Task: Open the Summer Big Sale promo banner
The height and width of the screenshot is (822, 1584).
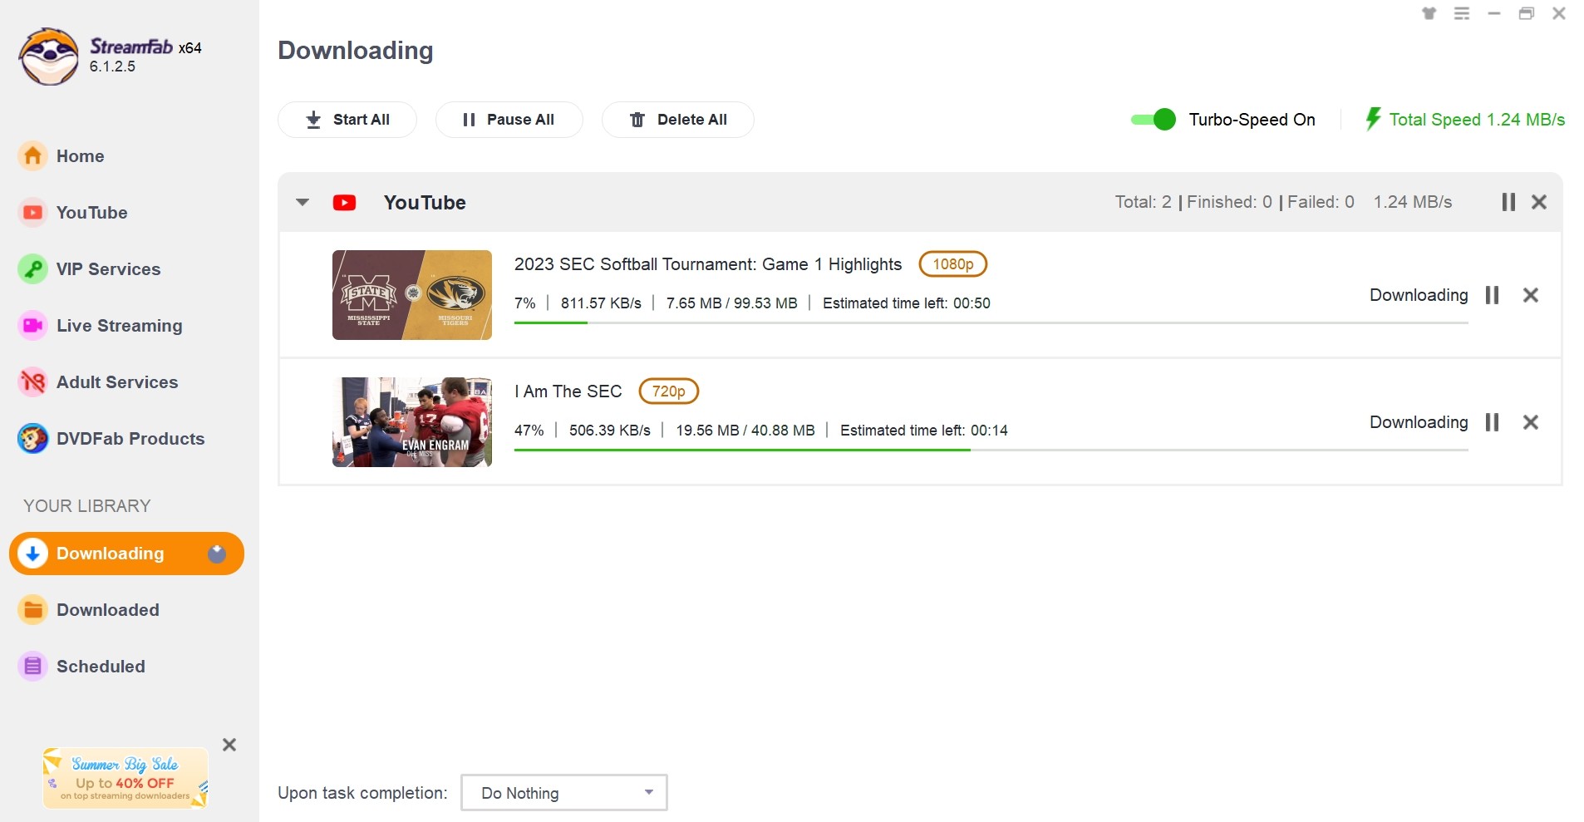Action: click(x=125, y=778)
